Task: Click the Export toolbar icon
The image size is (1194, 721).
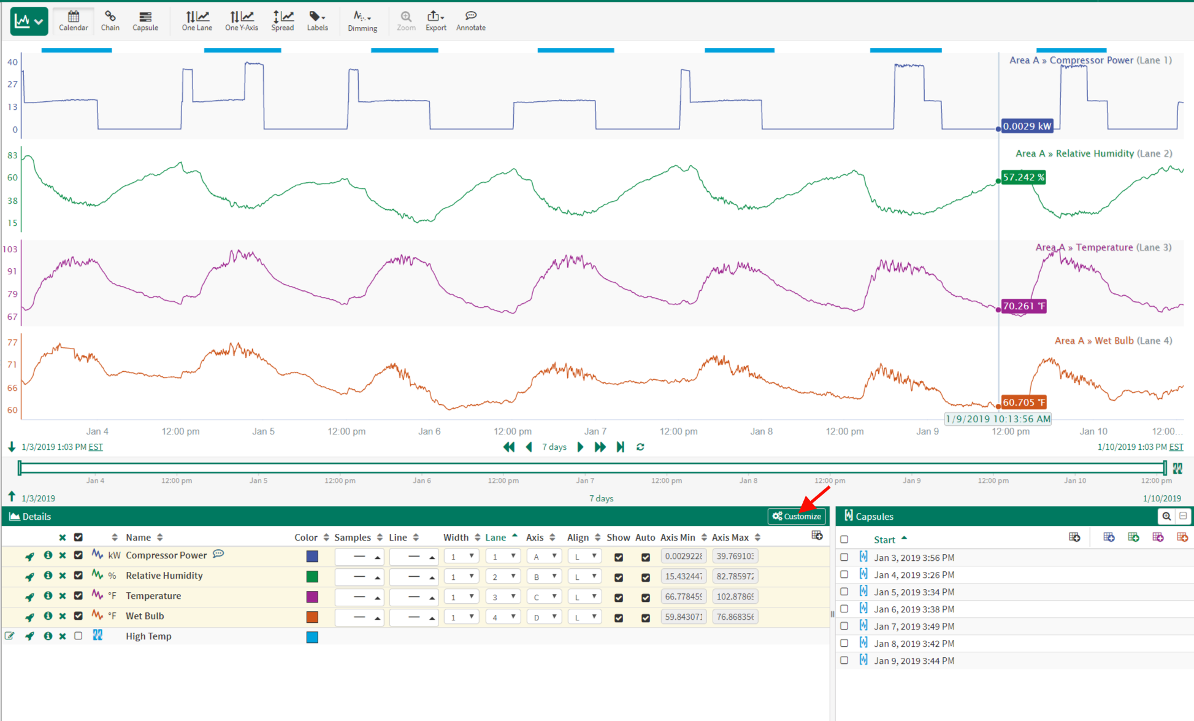Action: coord(435,20)
